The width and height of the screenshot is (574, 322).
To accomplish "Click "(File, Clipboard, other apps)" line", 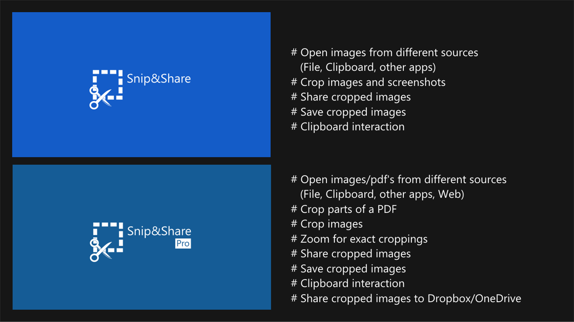I will [368, 67].
